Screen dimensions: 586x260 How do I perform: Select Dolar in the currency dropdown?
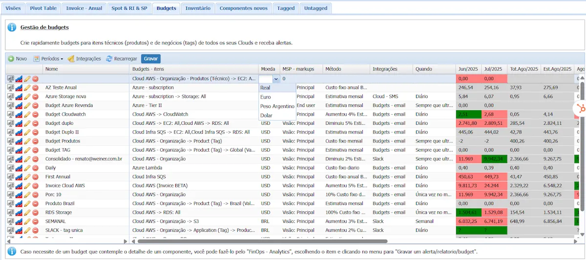pyautogui.click(x=277, y=116)
